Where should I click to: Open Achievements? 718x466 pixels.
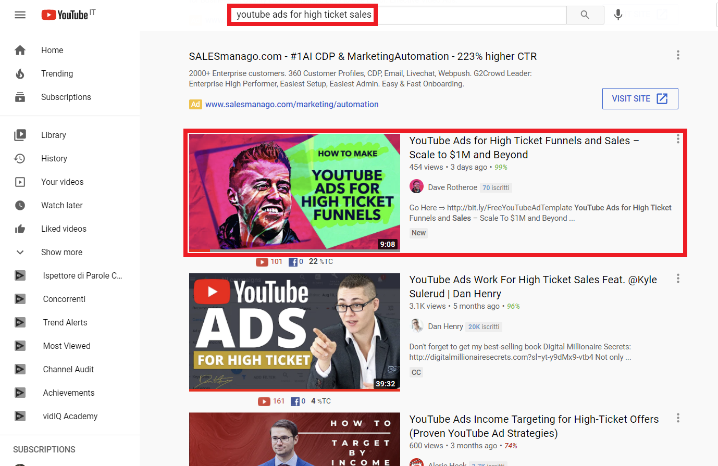coord(70,393)
